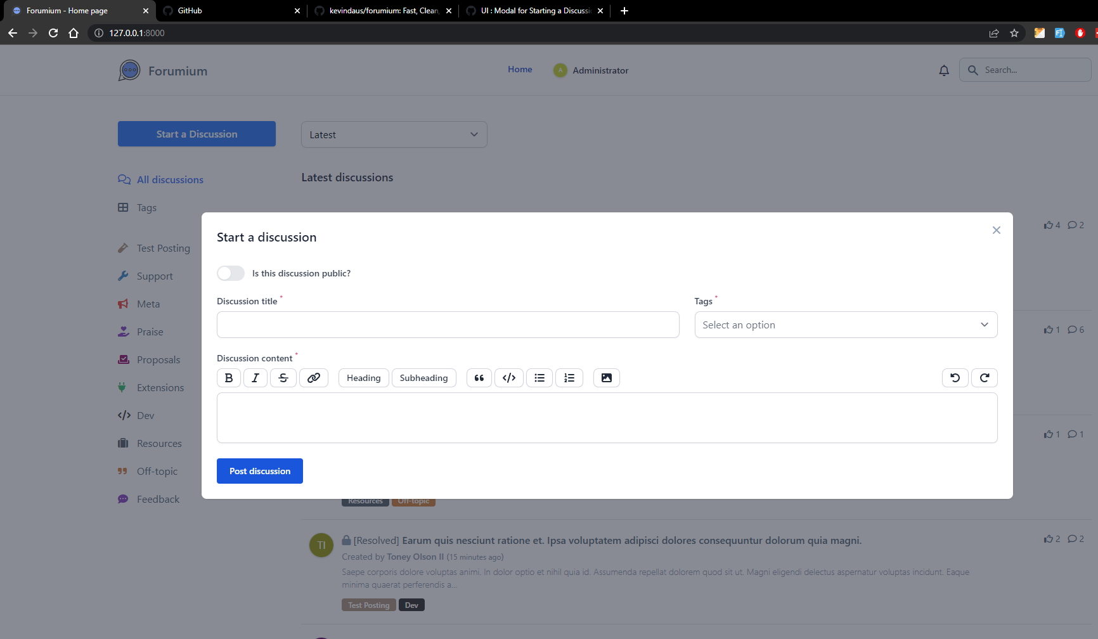Toggle bold formatting in editor toolbar
This screenshot has width=1098, height=639.
[229, 378]
